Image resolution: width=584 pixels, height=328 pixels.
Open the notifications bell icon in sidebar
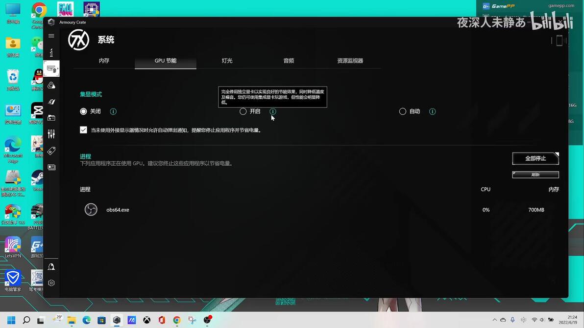[51, 267]
